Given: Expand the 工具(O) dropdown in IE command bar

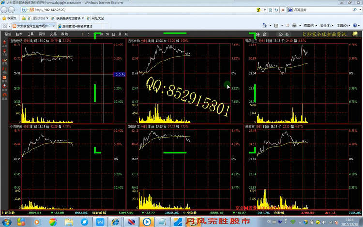Looking at the screenshot, I should pyautogui.click(x=342, y=25).
